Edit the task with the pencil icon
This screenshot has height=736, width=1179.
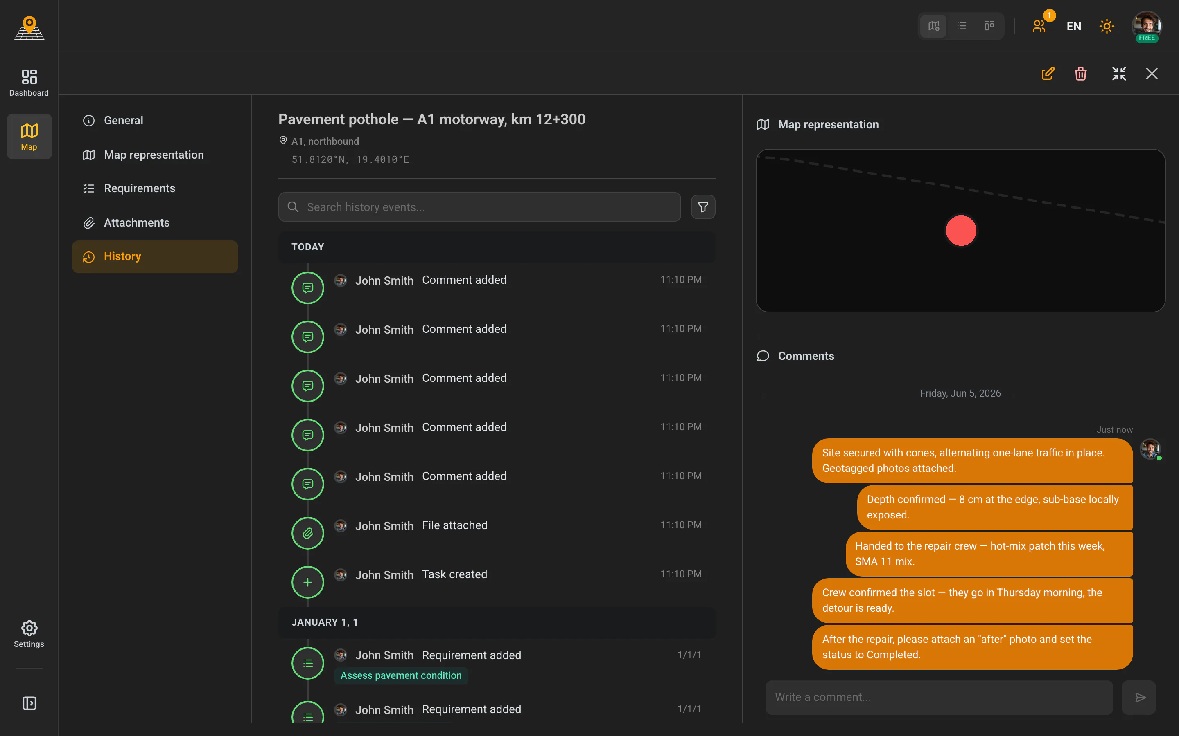1048,74
